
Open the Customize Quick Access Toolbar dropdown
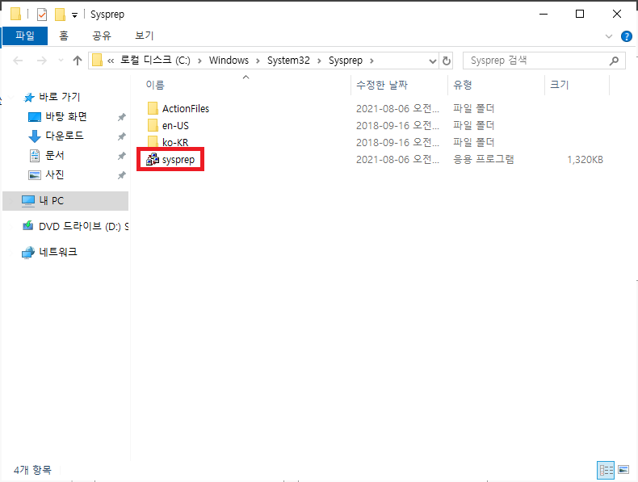point(74,15)
